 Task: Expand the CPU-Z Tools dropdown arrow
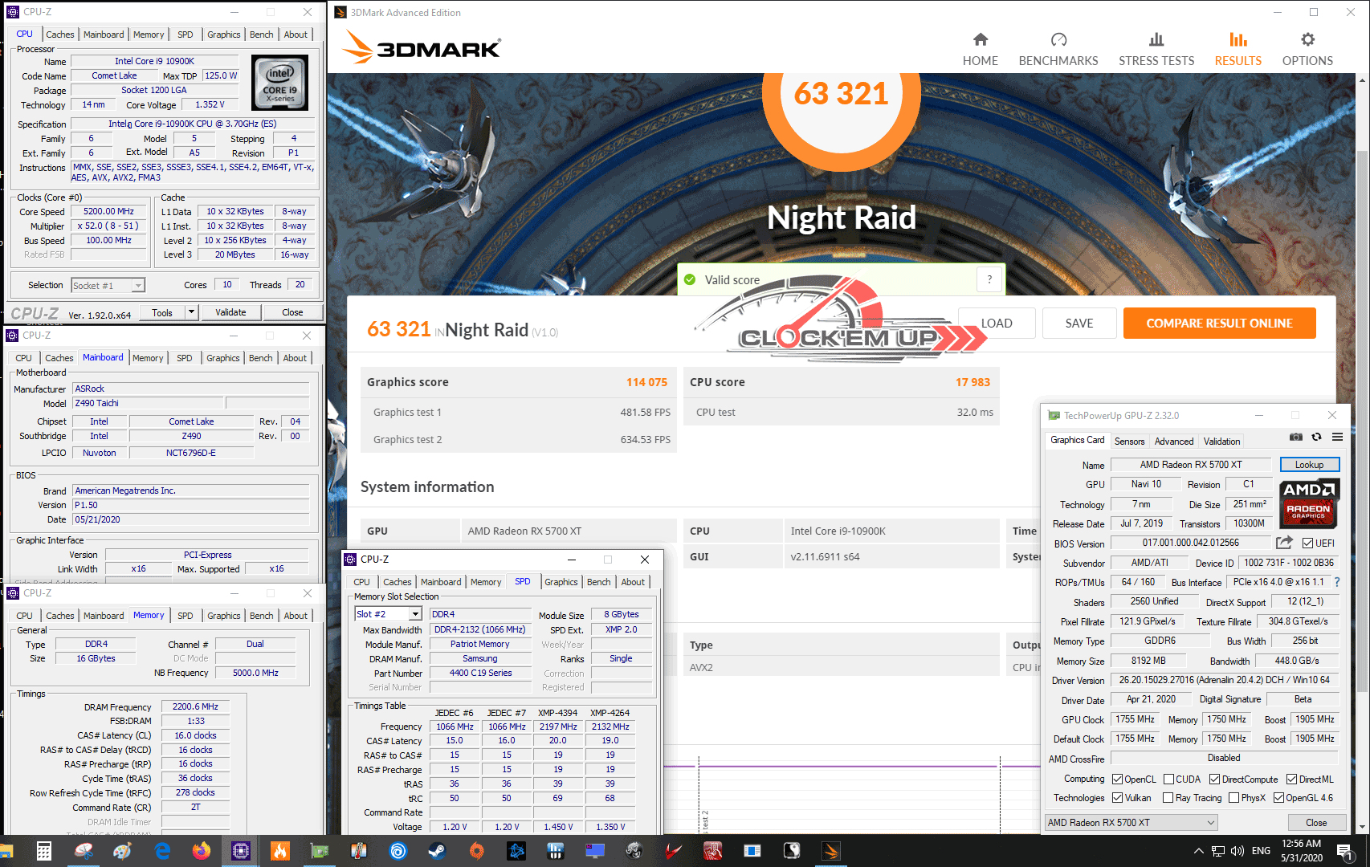pyautogui.click(x=191, y=312)
